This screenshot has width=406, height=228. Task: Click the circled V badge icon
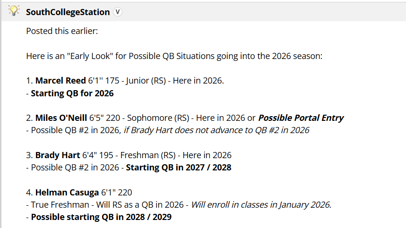coord(118,12)
